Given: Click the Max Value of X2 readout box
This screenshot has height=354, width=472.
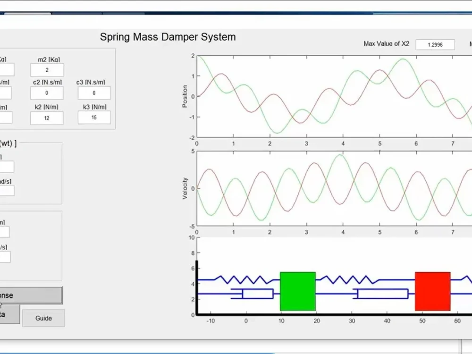Looking at the screenshot, I should click(434, 44).
